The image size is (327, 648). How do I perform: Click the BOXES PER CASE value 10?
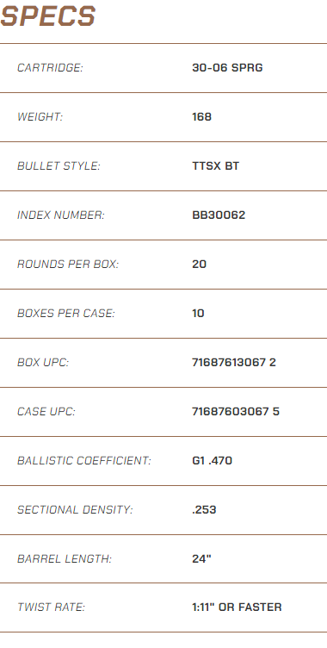pos(198,314)
